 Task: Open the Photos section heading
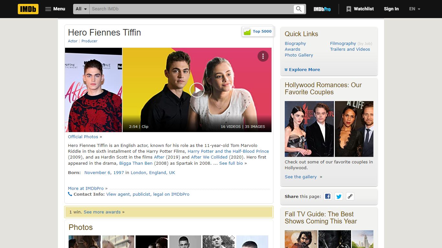(81, 227)
